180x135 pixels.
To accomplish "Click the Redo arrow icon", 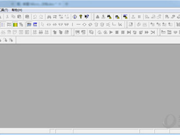I will tap(41, 17).
